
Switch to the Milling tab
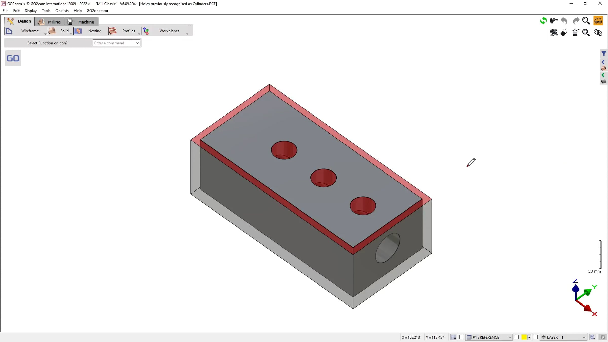(49, 22)
